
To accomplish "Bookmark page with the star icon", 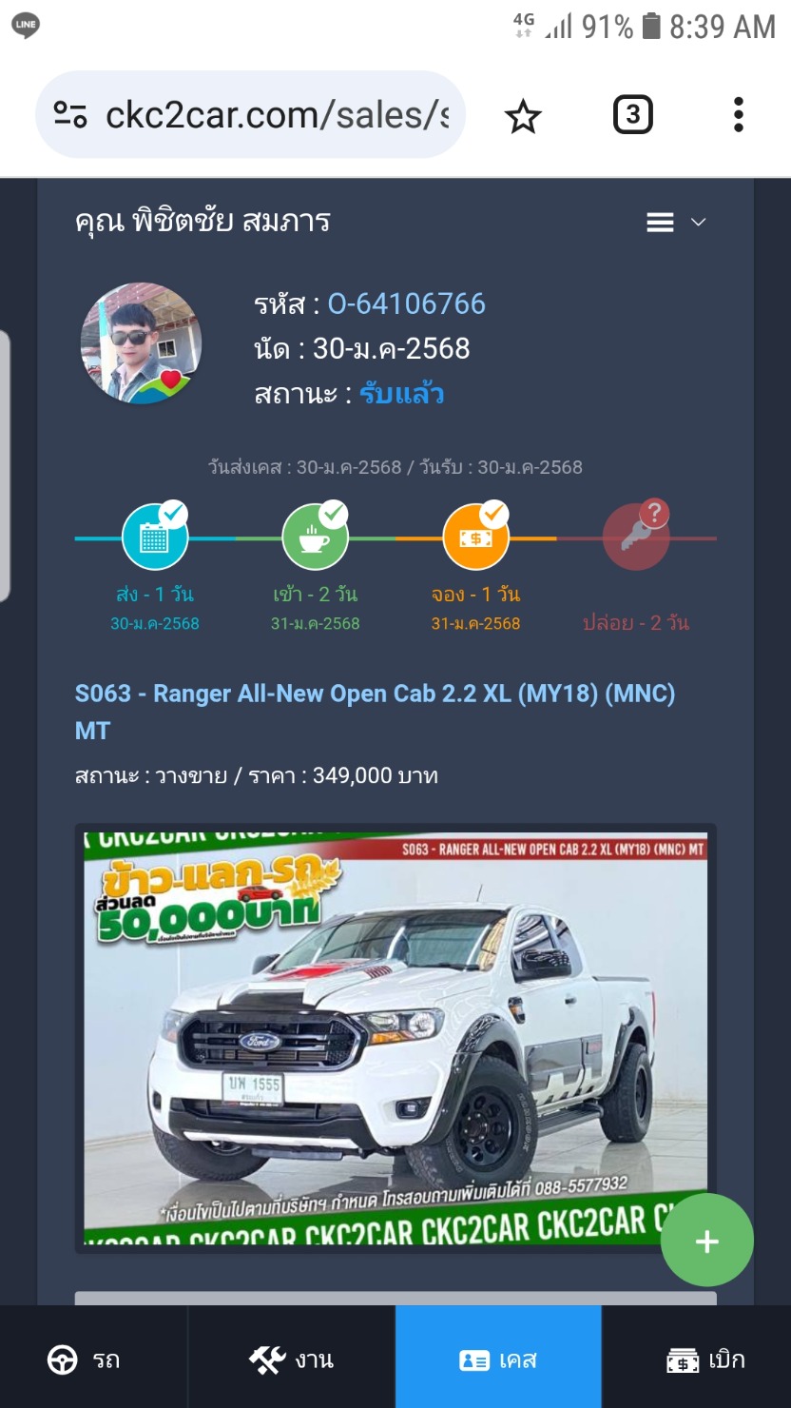I will [x=523, y=116].
